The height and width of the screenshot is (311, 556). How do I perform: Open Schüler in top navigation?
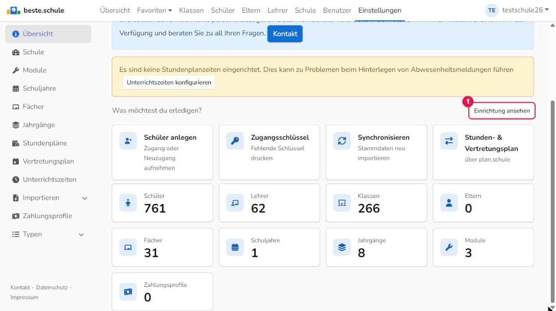point(223,10)
